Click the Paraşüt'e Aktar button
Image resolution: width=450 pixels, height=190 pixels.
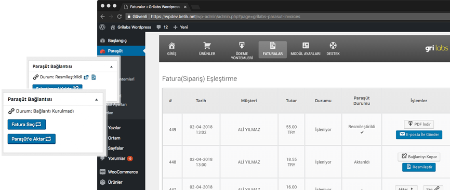click(32, 139)
